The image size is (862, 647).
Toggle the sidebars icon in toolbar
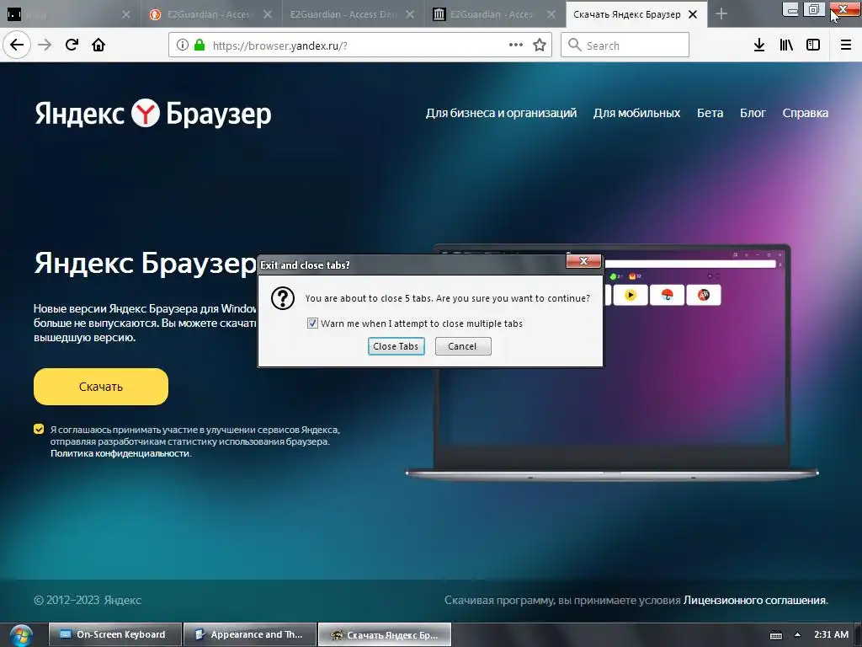click(813, 45)
